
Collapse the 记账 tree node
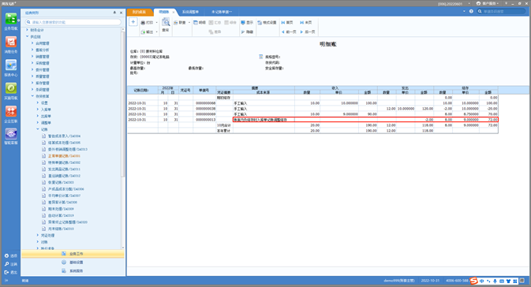click(38, 129)
